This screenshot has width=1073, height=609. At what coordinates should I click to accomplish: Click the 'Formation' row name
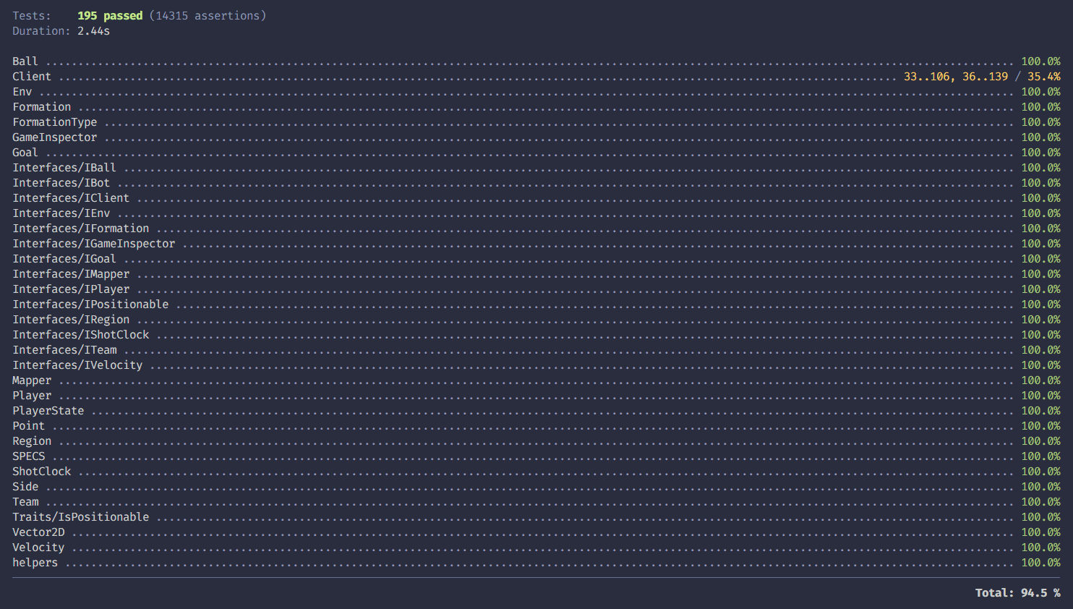coord(42,107)
